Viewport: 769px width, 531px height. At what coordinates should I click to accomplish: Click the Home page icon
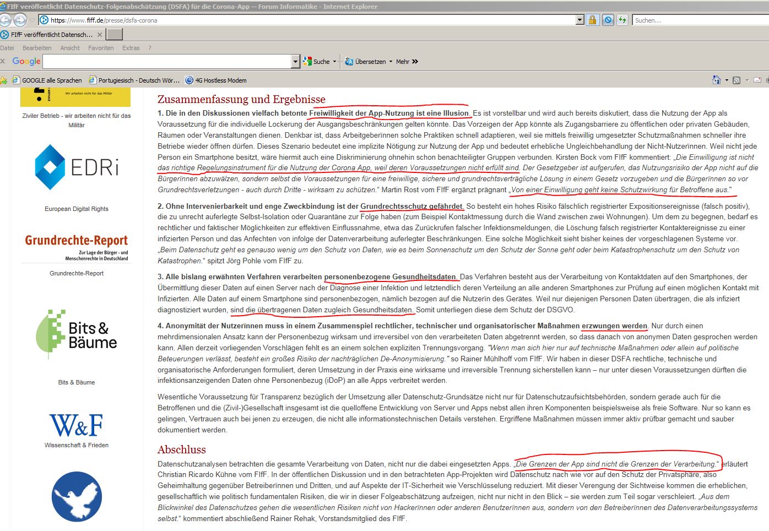click(x=717, y=80)
